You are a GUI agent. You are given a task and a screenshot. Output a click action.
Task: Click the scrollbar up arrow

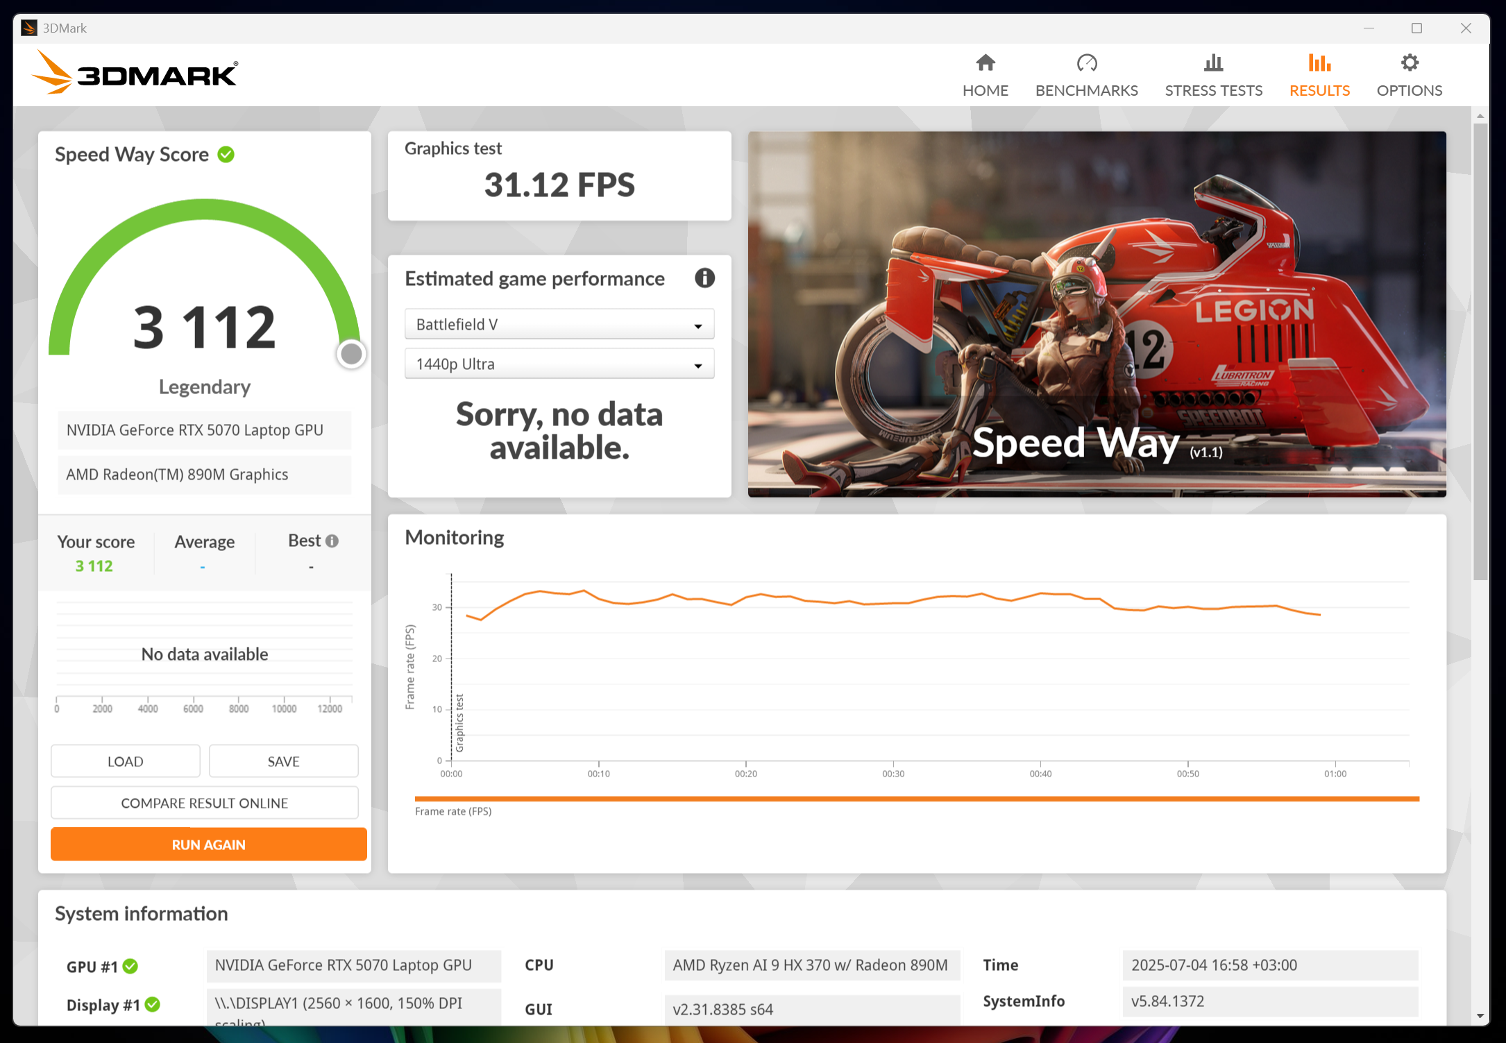click(x=1480, y=115)
